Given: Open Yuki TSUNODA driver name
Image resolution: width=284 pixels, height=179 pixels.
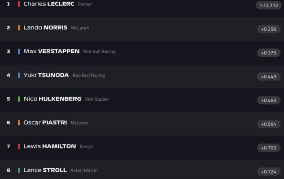Looking at the screenshot, I should (x=46, y=75).
